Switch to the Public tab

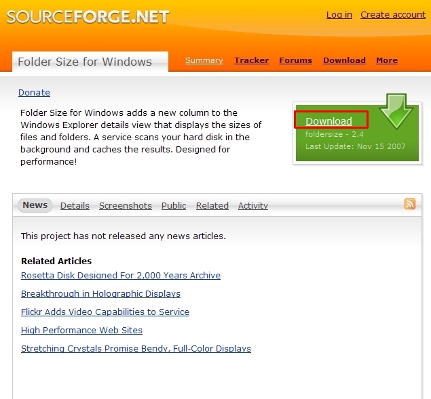174,205
